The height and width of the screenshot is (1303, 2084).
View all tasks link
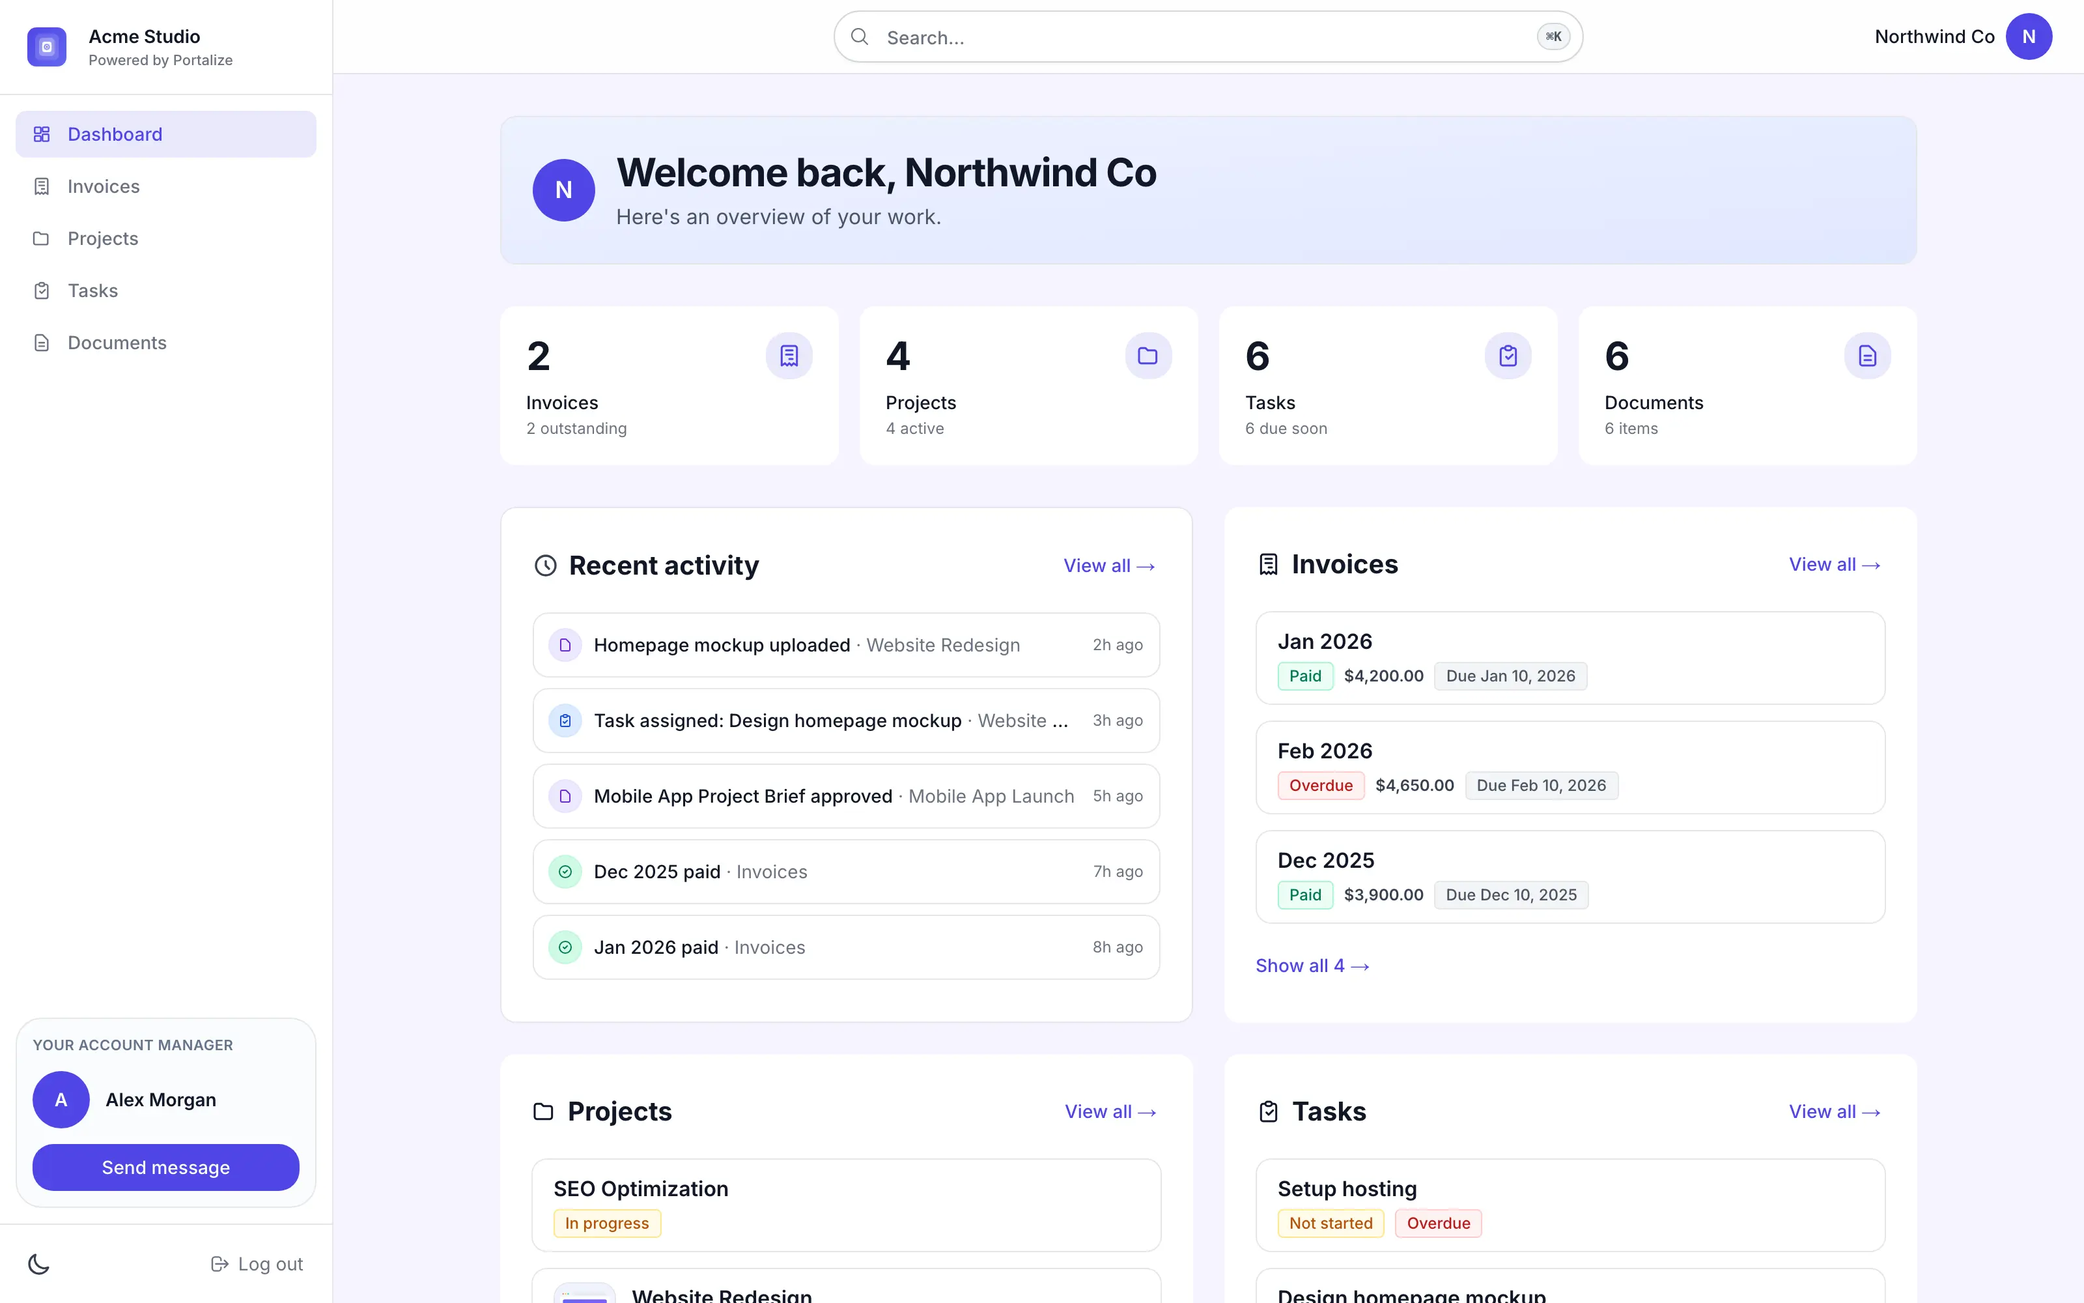(x=1835, y=1111)
